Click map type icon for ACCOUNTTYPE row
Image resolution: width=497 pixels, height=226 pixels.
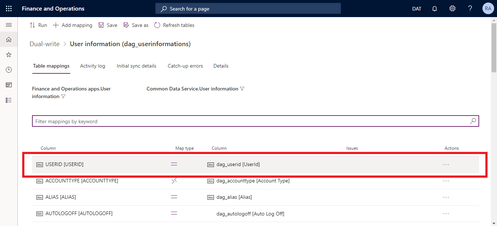[x=174, y=181]
